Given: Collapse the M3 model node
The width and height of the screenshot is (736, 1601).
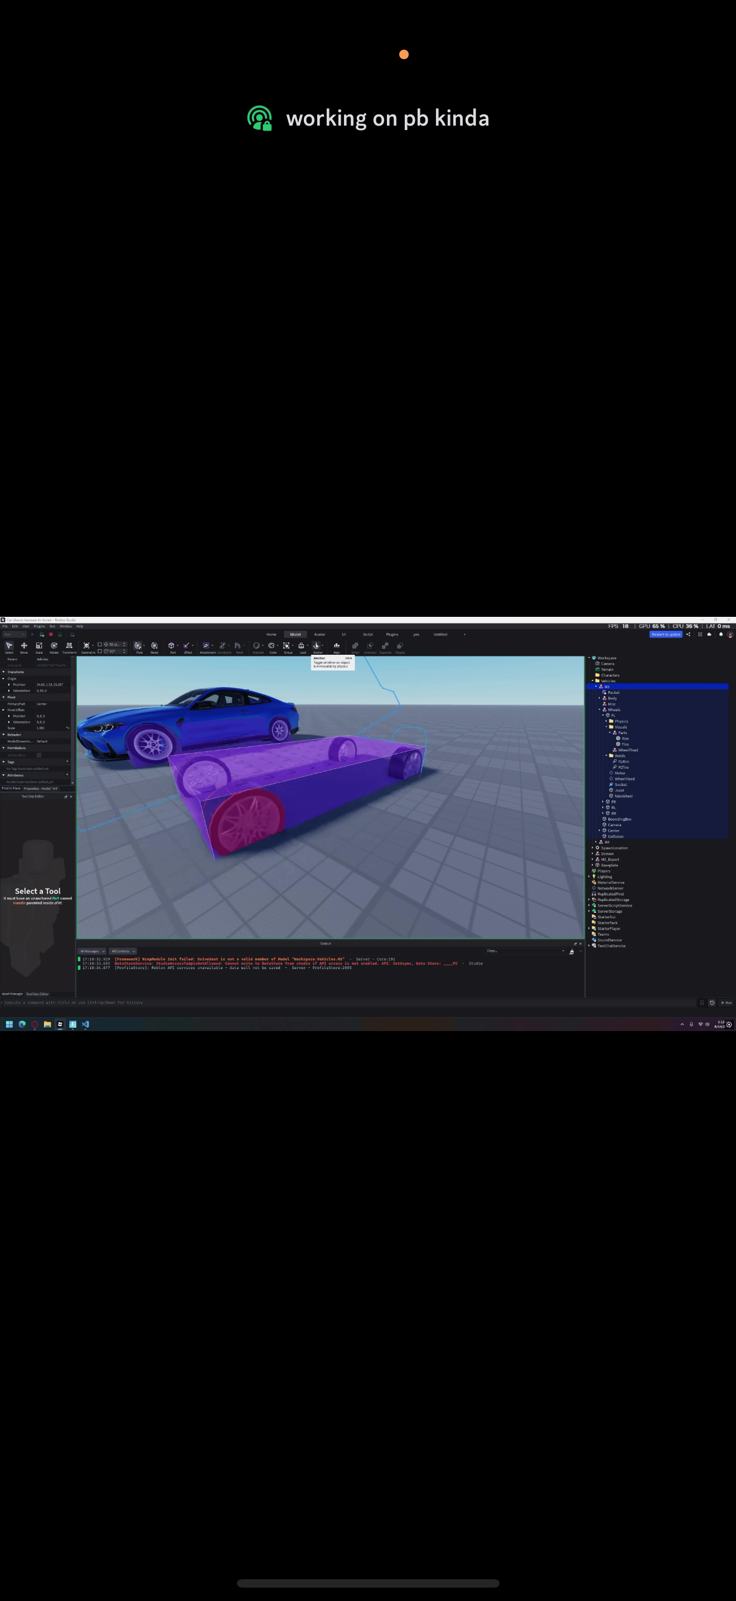Looking at the screenshot, I should pos(595,686).
